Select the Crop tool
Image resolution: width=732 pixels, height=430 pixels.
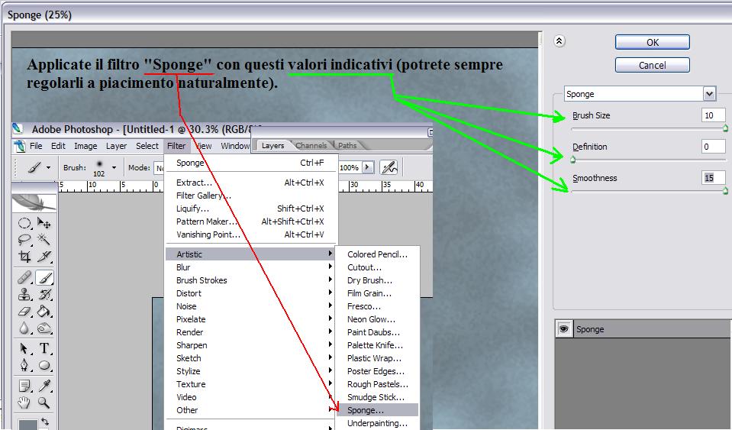point(24,257)
